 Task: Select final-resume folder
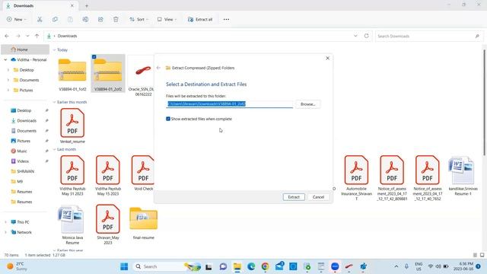coord(143,223)
